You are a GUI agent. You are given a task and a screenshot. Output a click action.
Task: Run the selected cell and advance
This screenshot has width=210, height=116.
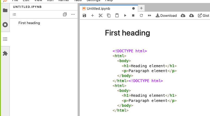(125, 15)
